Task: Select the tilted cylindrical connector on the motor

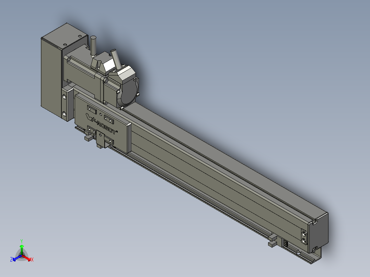Action: (116, 59)
